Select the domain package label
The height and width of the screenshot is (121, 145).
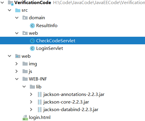click(37, 18)
